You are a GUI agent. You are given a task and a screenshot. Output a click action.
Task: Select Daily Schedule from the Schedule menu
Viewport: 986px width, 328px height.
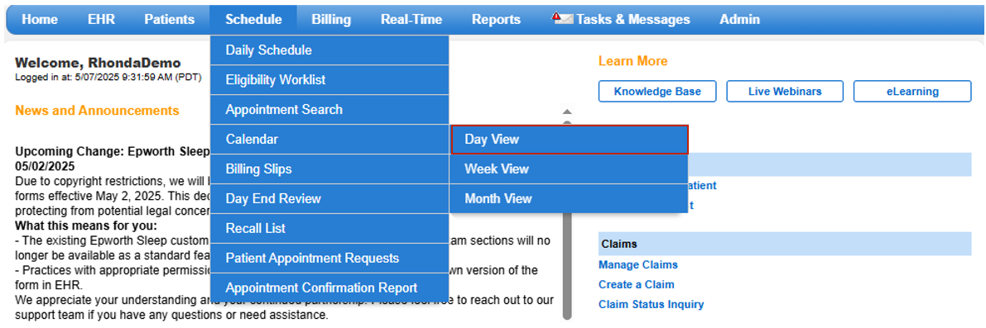coord(329,50)
